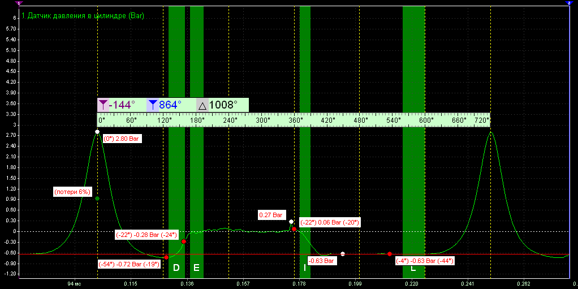The height and width of the screenshot is (289, 578).
Task: Click the 180° mark on the angle ruler
Action: point(197,120)
